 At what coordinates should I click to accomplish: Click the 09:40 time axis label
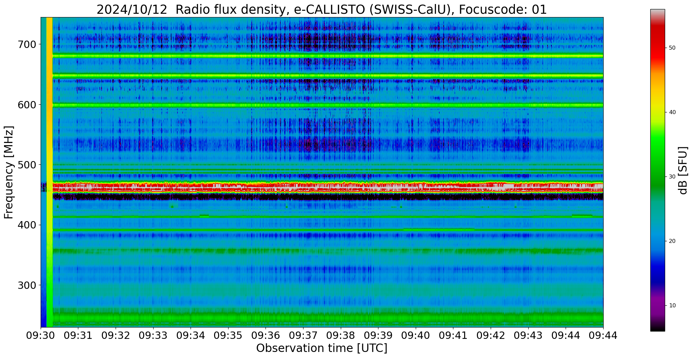coord(416,336)
